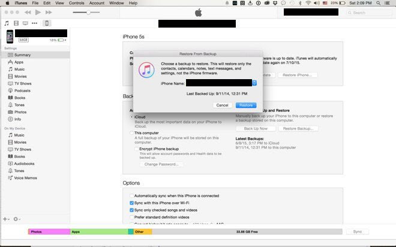Viewport: 396px width, 247px height.
Task: Click the Bluetooth icon in menu bar
Action: coord(300,3)
